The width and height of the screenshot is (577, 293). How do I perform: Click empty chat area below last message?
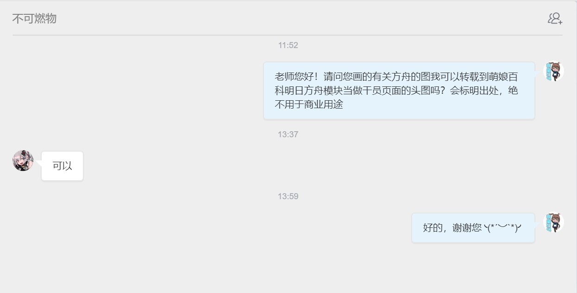click(x=287, y=268)
